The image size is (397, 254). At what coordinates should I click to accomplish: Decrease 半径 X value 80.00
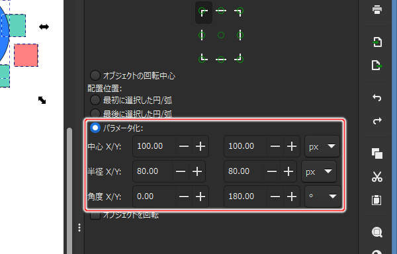click(181, 171)
